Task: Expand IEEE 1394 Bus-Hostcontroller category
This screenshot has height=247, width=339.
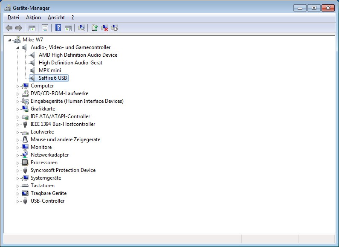Action: (17, 125)
